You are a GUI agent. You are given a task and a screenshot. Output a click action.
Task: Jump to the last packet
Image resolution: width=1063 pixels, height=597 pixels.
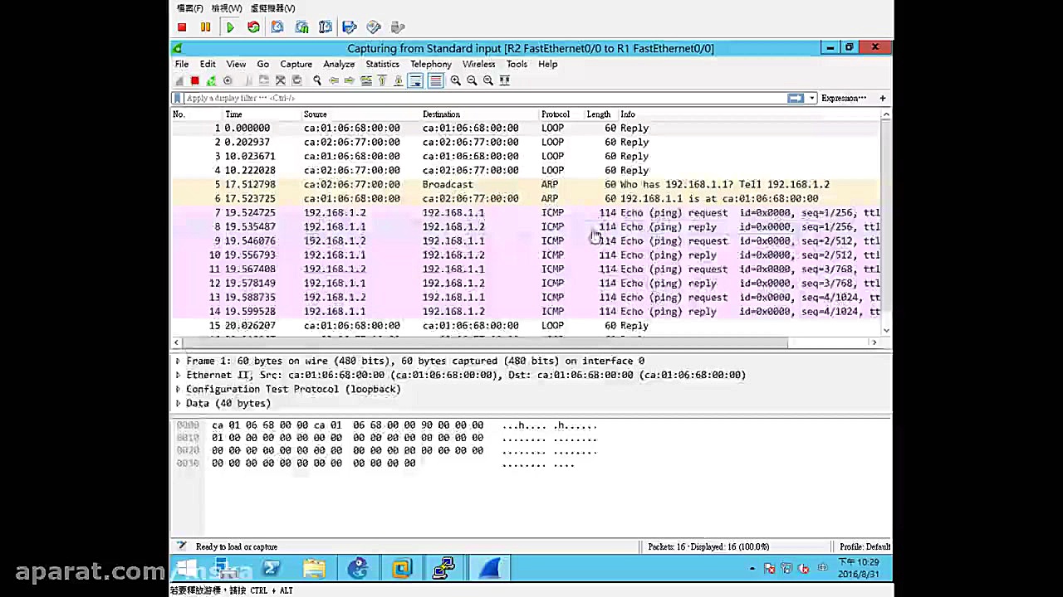click(399, 80)
